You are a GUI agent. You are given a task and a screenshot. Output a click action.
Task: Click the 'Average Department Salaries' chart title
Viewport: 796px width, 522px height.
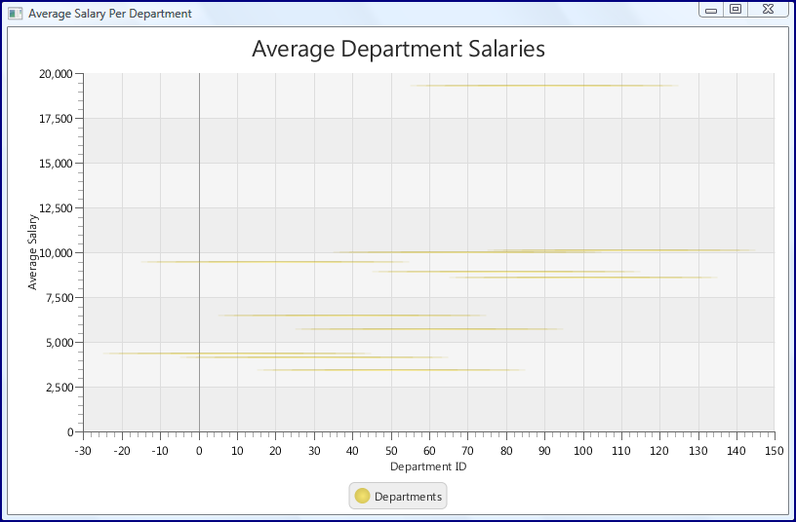(x=399, y=49)
